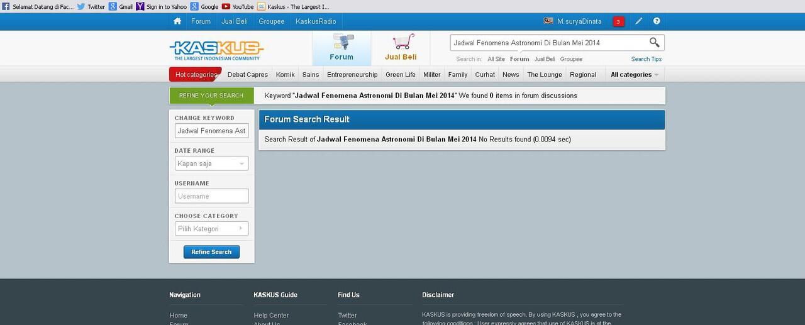
Task: Set search scope to Groupee
Action: click(x=571, y=59)
